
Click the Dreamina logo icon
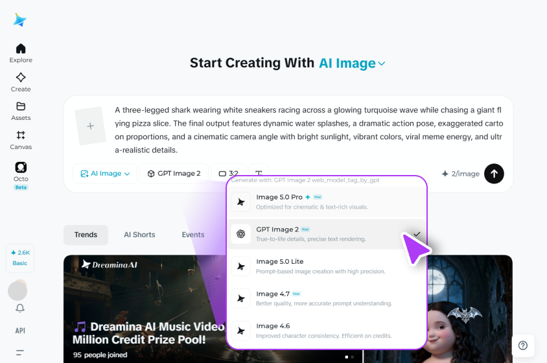click(x=20, y=19)
